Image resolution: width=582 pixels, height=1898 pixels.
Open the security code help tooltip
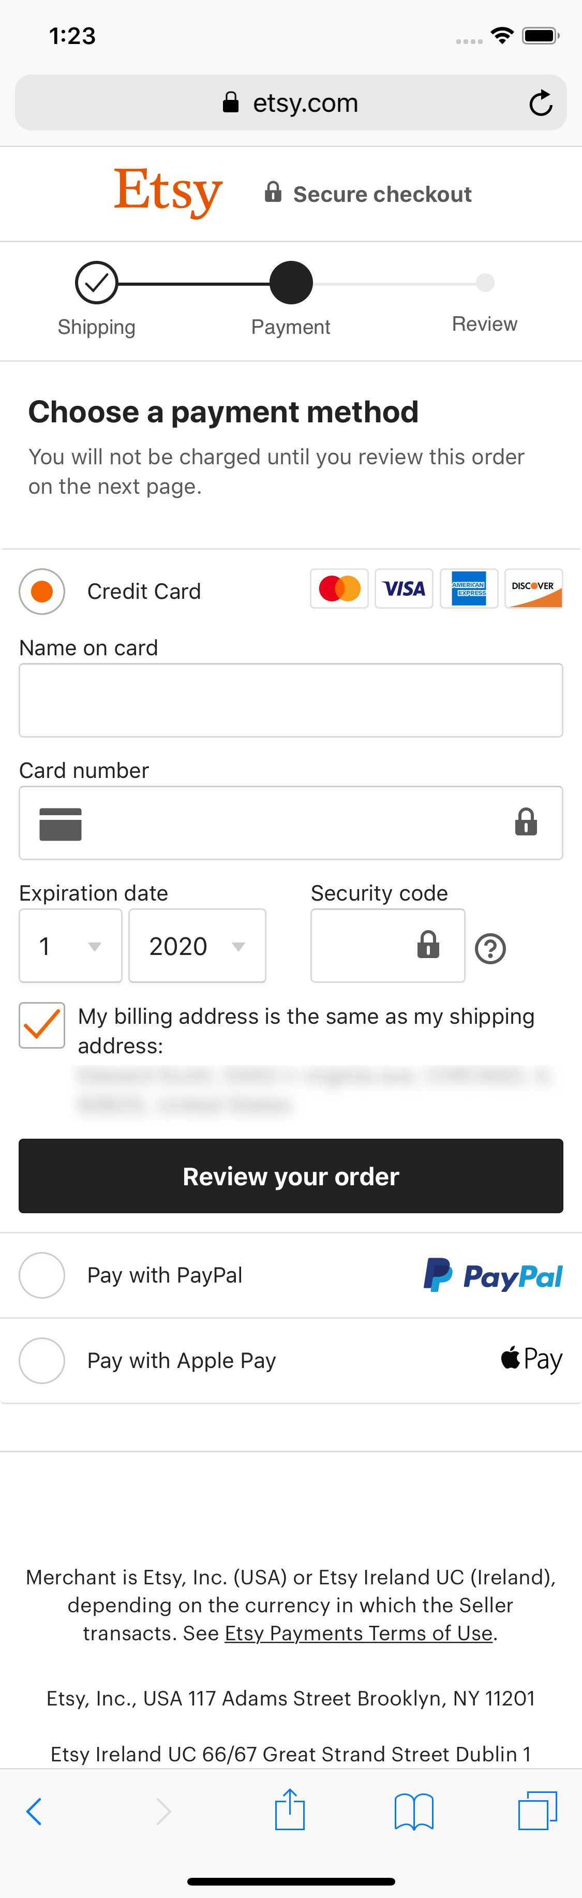tap(491, 948)
